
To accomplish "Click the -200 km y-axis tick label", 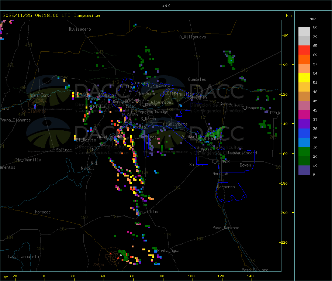I will [x=284, y=213].
